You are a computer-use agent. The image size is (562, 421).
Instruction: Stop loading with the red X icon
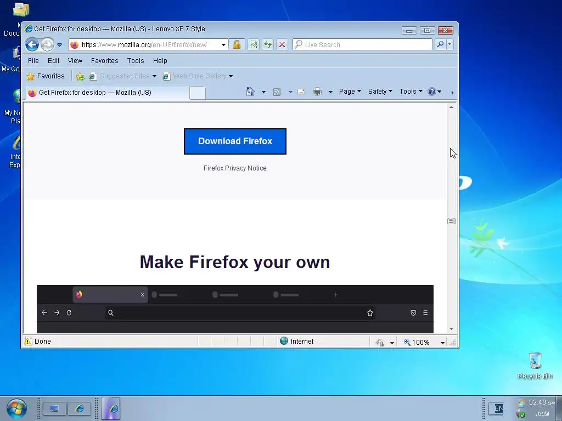click(x=282, y=44)
